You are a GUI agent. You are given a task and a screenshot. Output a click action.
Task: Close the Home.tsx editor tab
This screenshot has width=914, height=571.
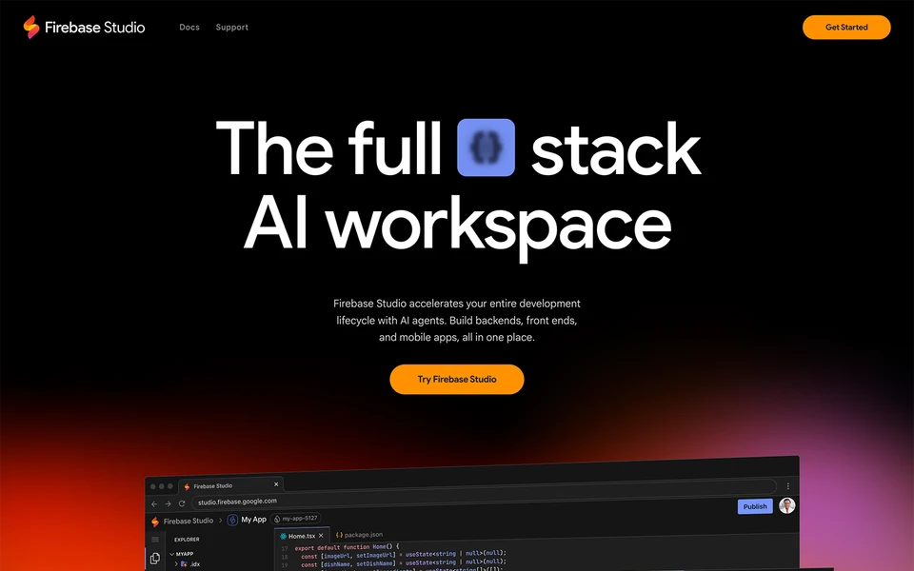coord(321,536)
